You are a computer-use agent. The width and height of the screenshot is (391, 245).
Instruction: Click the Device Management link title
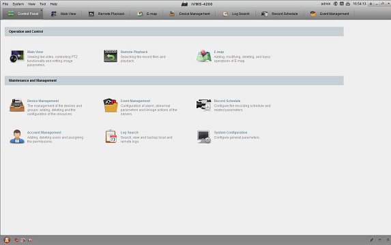(x=43, y=101)
